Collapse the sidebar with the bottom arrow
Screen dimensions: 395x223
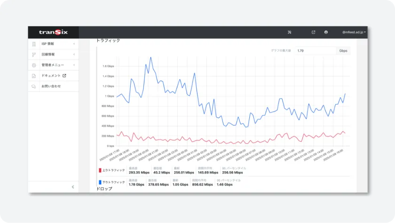click(x=72, y=187)
